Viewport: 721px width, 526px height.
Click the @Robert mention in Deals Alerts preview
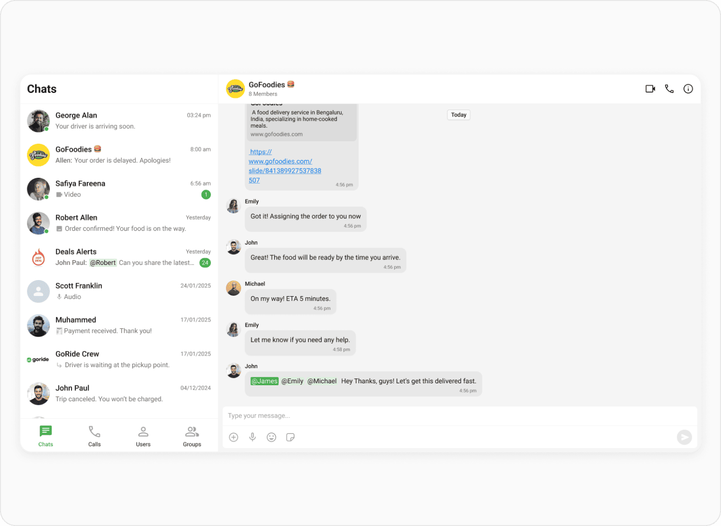click(x=103, y=263)
